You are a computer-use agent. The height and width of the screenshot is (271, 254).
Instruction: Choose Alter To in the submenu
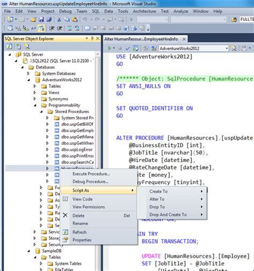(x=172, y=199)
